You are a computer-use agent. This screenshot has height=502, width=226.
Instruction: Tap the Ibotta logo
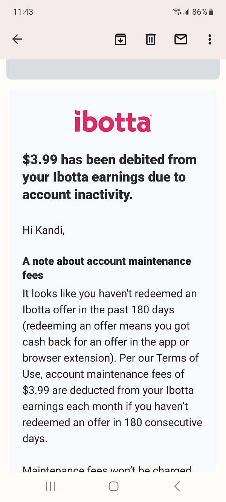[113, 121]
